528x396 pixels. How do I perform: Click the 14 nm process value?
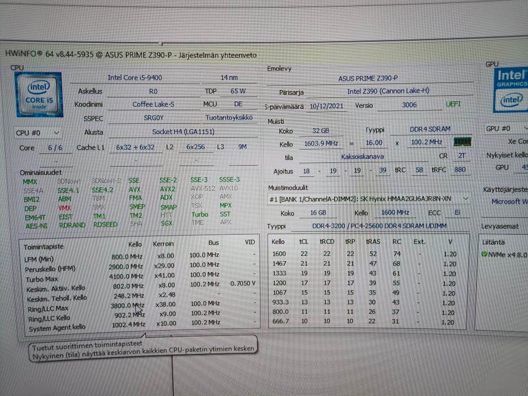(229, 78)
